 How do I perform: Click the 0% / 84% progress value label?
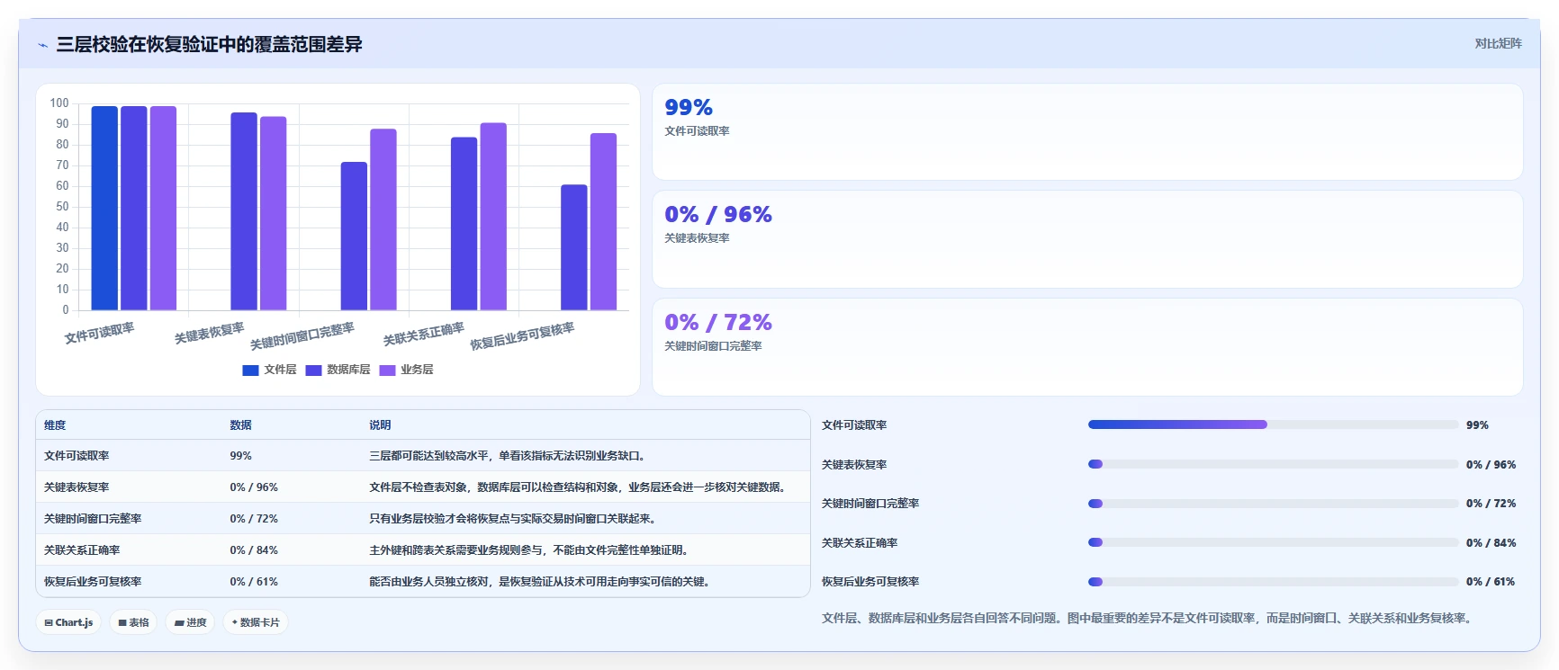pos(1491,542)
